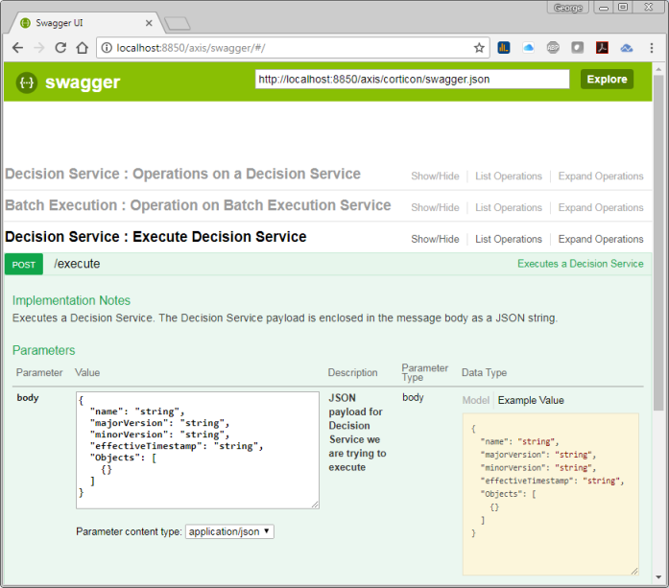Viewport: 669px width, 588px height.
Task: Click Executes a Decision Service summary link
Action: pos(581,264)
